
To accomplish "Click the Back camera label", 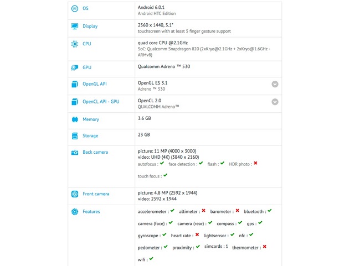I will (95, 152).
